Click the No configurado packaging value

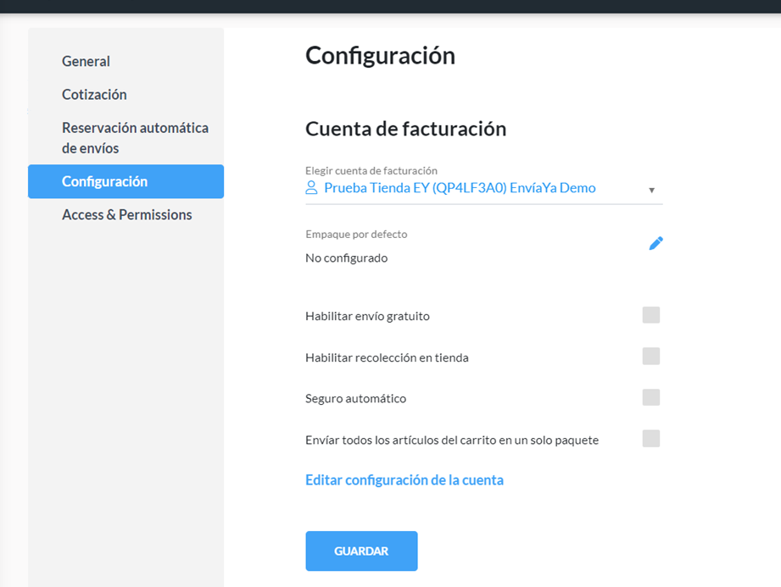[x=346, y=258]
